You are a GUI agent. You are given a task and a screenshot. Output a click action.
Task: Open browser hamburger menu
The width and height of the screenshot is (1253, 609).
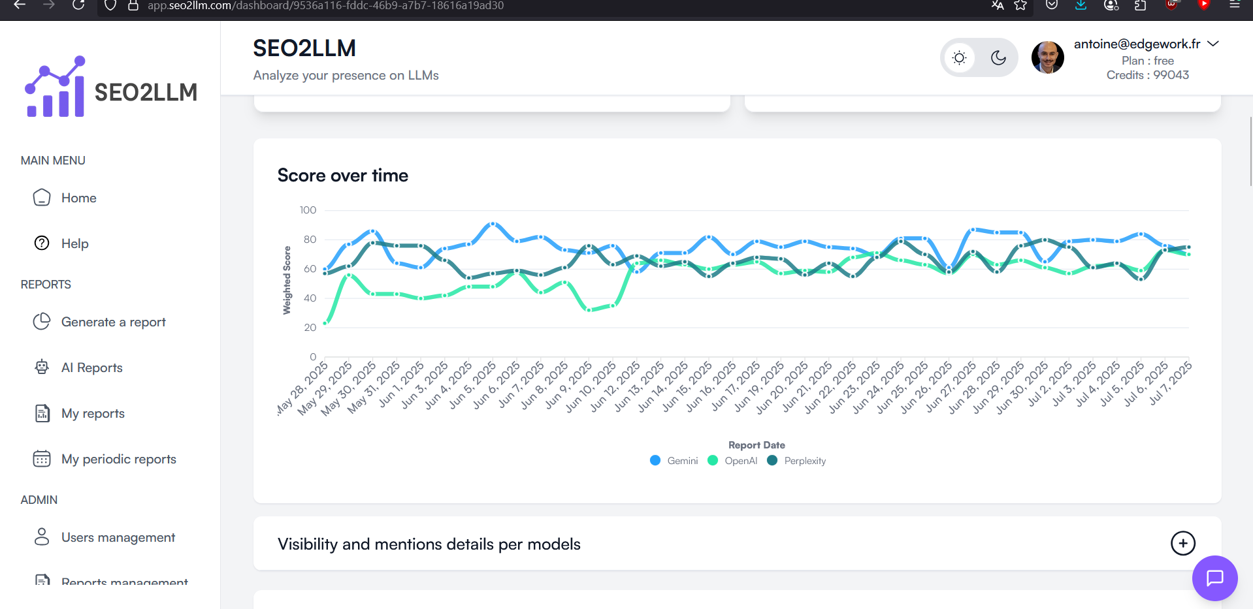[x=1234, y=5]
